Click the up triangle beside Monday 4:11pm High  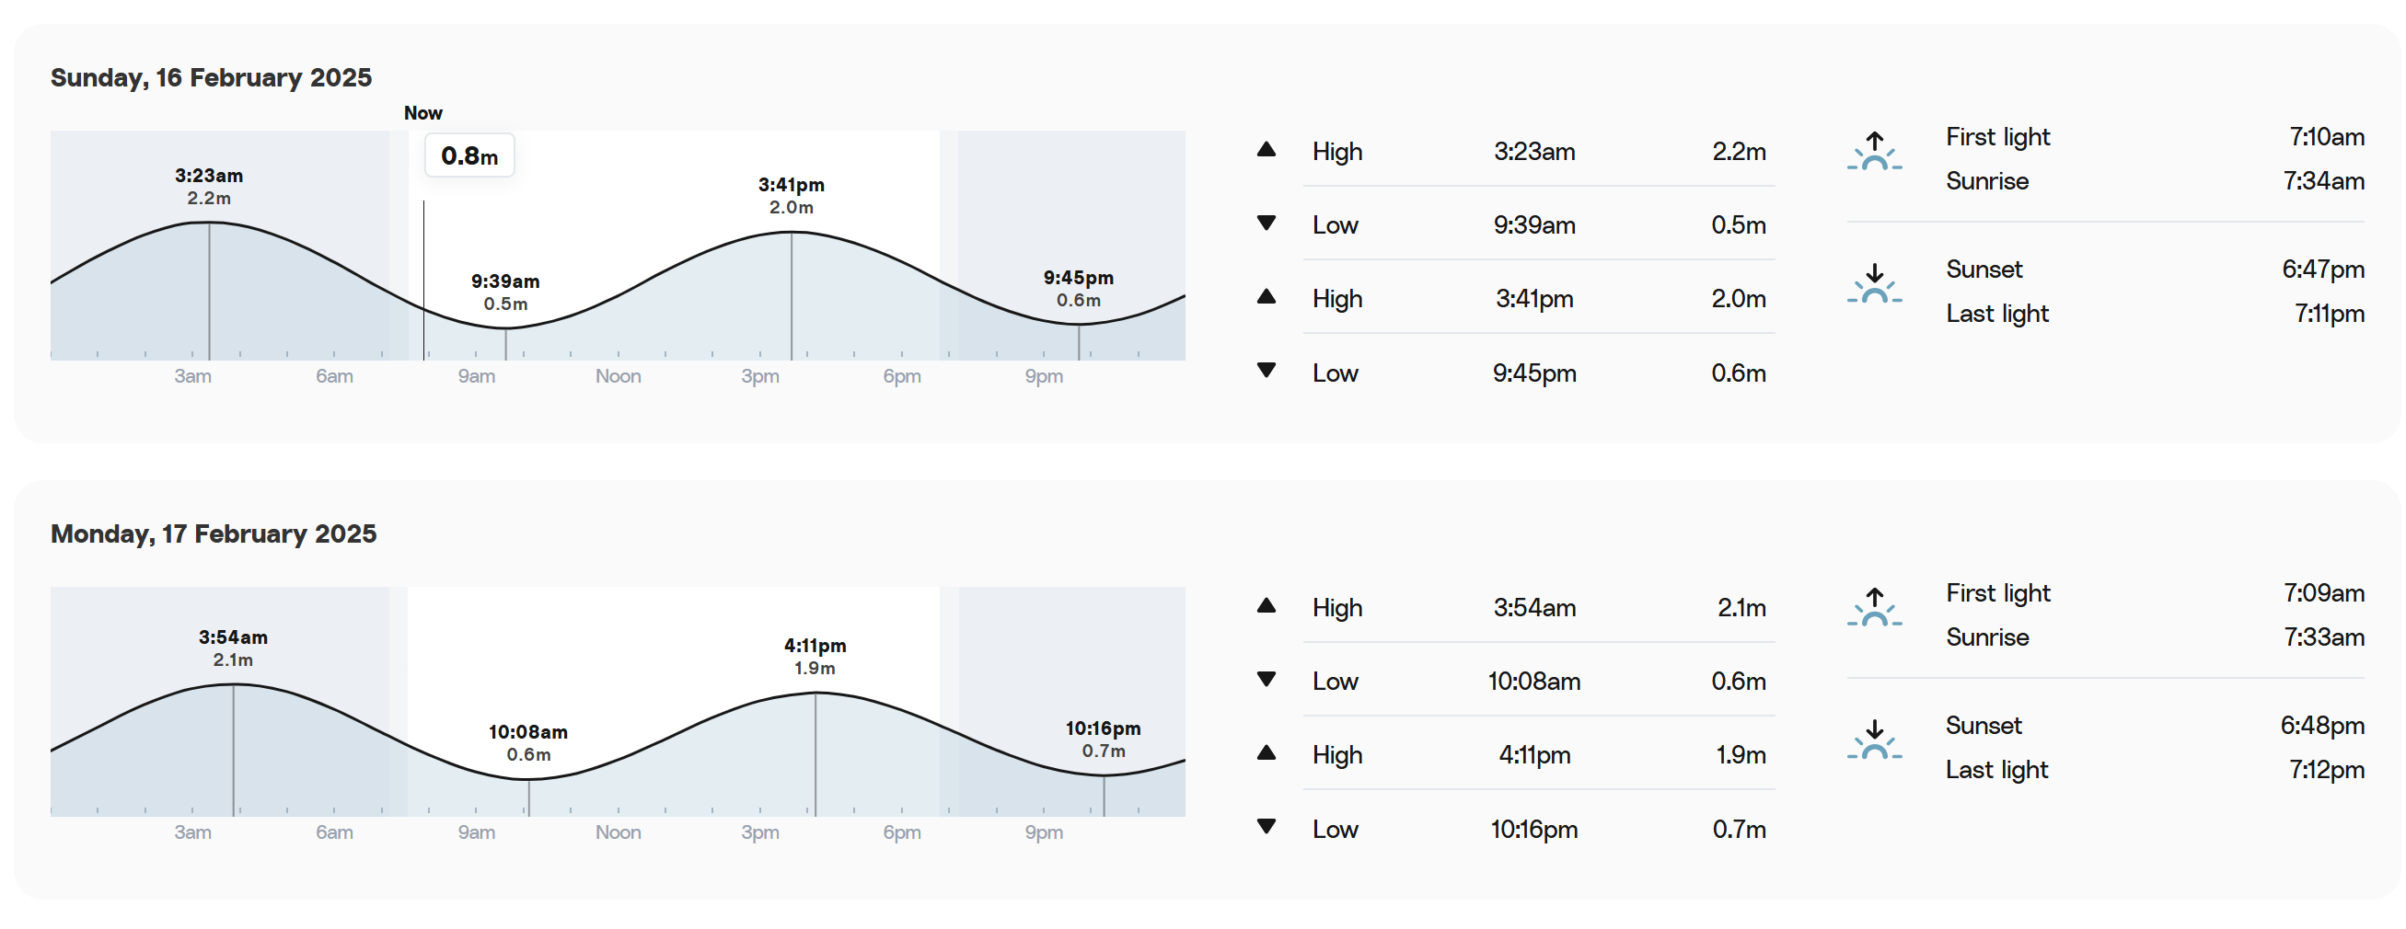point(1266,752)
